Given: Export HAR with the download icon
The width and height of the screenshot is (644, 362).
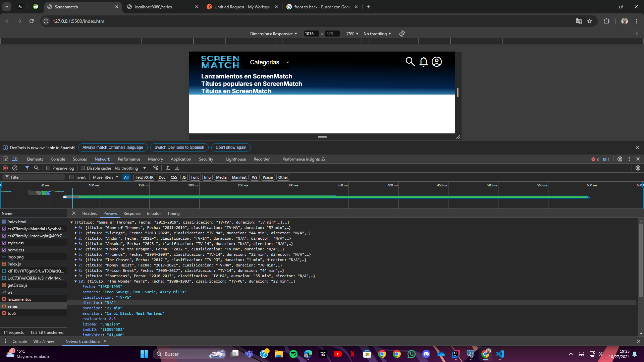Looking at the screenshot, I should pyautogui.click(x=177, y=168).
